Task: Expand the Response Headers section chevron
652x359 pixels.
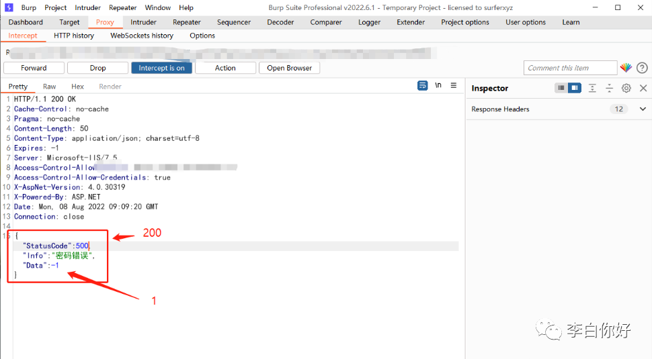Action: click(643, 109)
